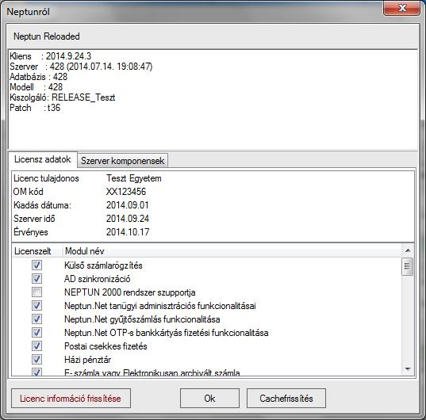426x420 pixels.
Task: Click the Adatbázis : 428 line
Action: (38, 77)
